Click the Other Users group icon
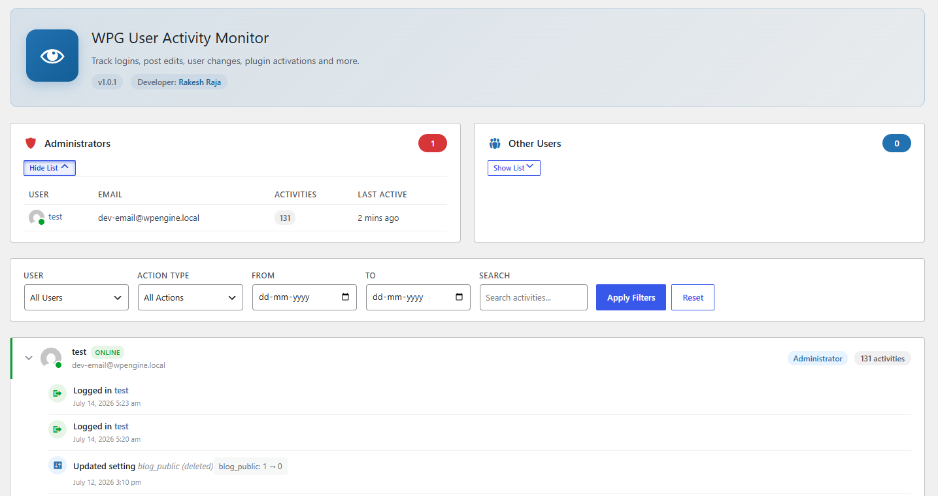Viewport: 938px width, 496px height. pos(495,143)
